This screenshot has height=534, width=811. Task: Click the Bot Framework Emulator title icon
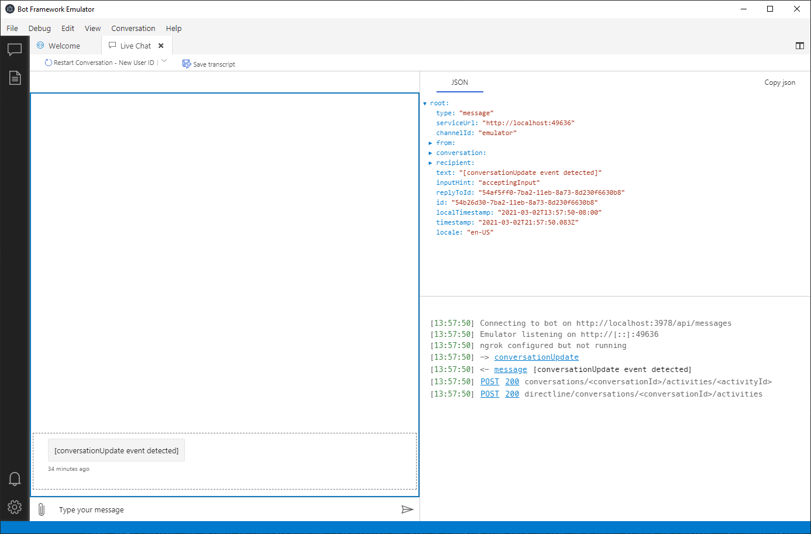[x=10, y=9]
